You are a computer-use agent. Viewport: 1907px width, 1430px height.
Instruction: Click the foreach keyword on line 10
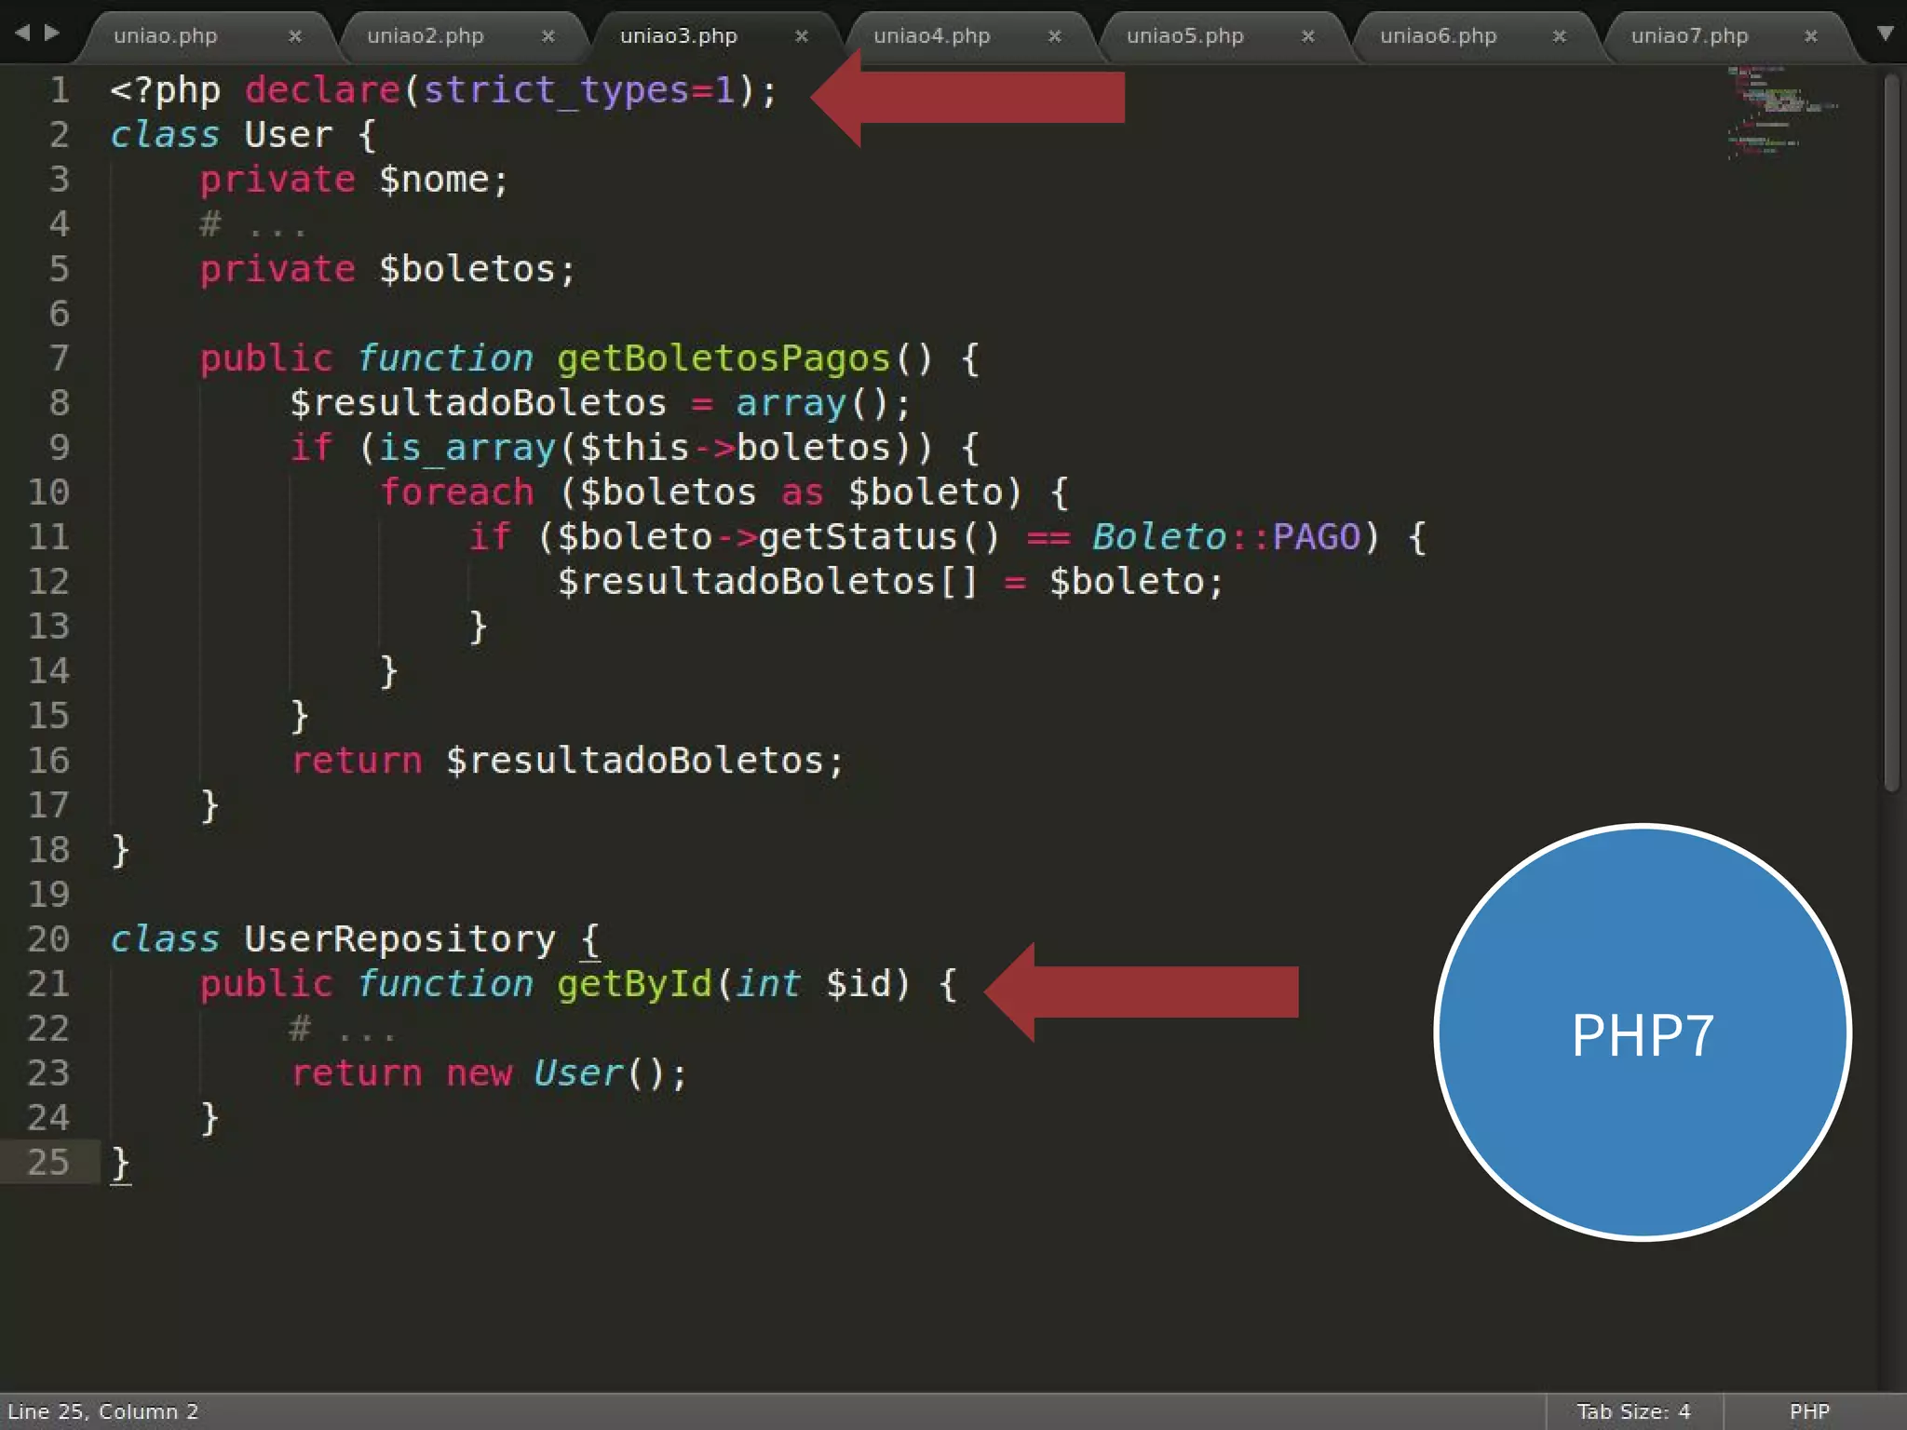pos(456,492)
